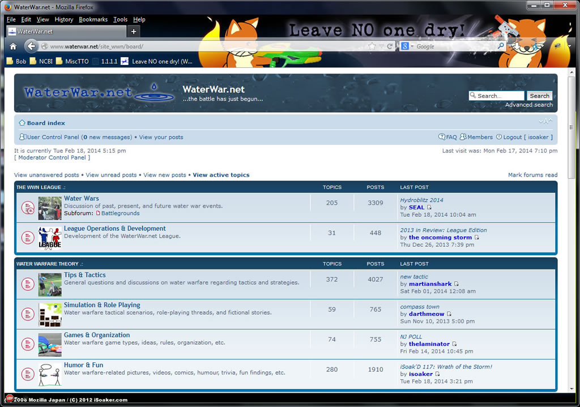
Task: View latest post icon next to martianshark
Action: pos(457,284)
